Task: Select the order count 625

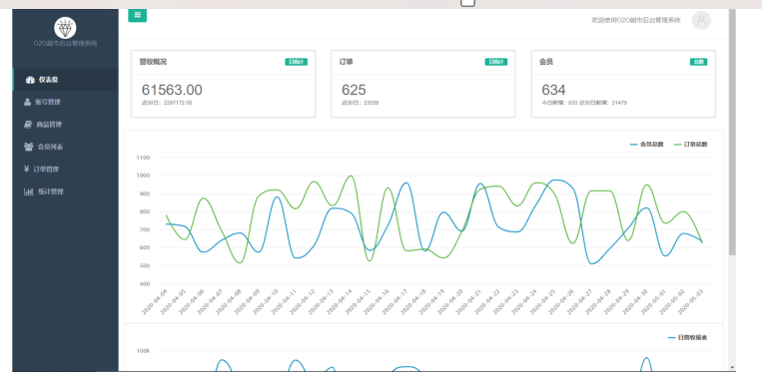Action: [354, 90]
